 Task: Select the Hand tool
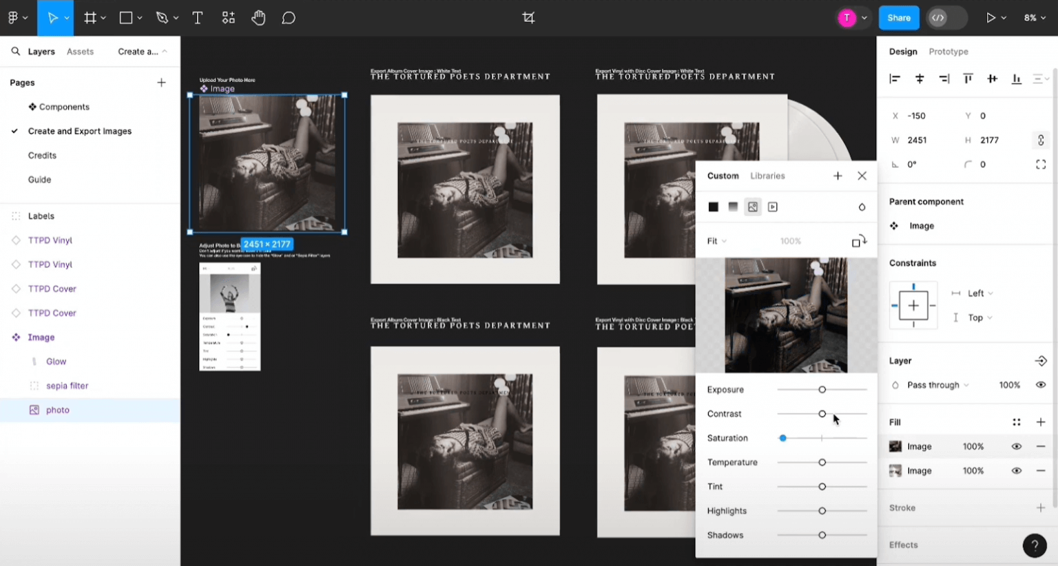click(x=258, y=18)
